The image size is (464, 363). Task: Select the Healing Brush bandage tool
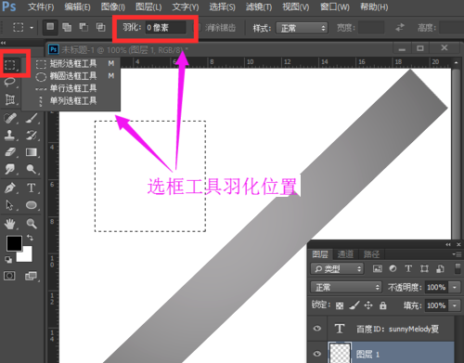pos(10,118)
